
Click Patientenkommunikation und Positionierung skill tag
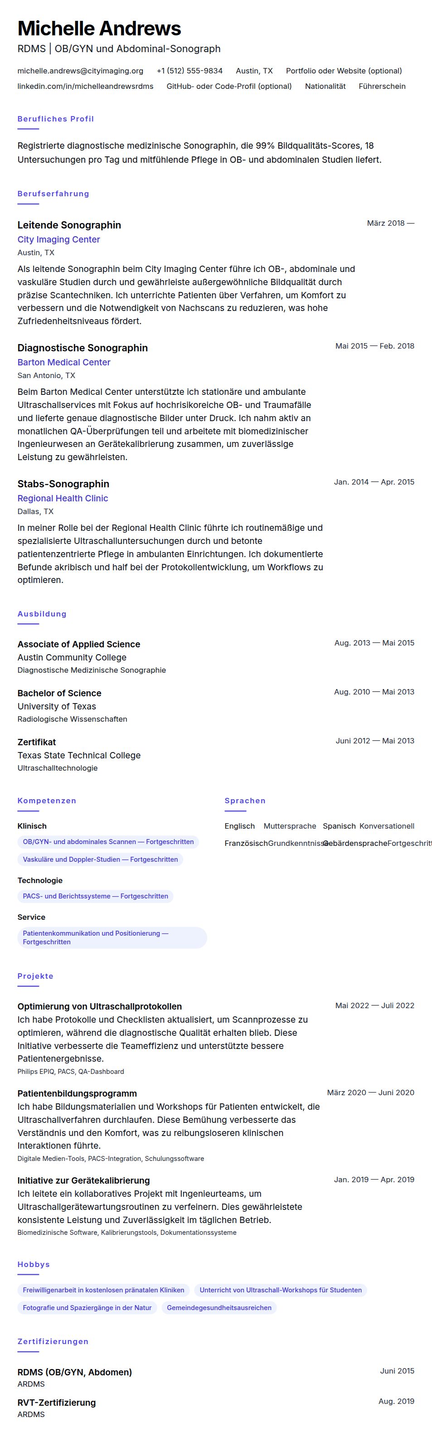112,938
